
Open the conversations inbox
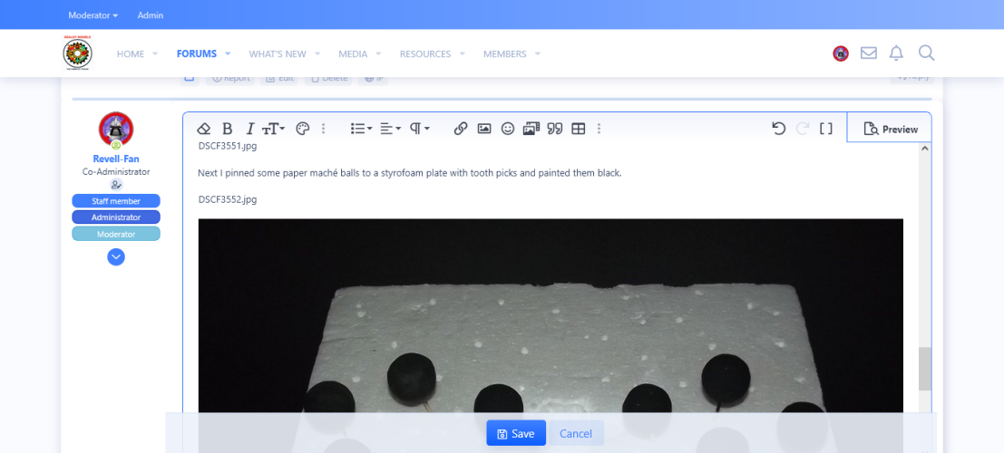tap(869, 53)
